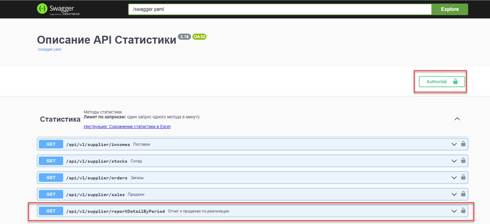Open the Excel statistics instruction link
The image size is (490, 224).
[127, 127]
